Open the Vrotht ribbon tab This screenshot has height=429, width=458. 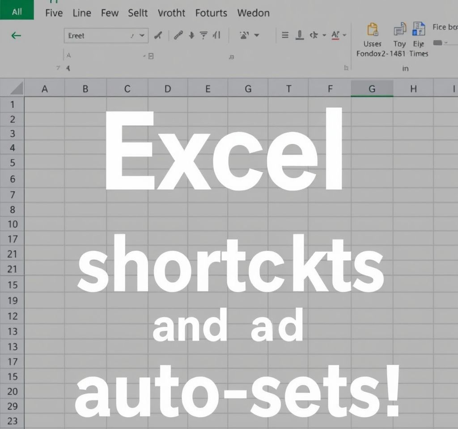[x=171, y=13]
